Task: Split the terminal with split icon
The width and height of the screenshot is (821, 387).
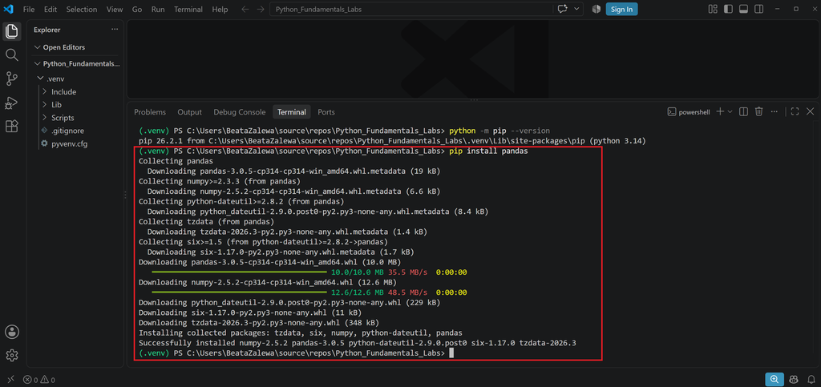Action: click(x=743, y=111)
